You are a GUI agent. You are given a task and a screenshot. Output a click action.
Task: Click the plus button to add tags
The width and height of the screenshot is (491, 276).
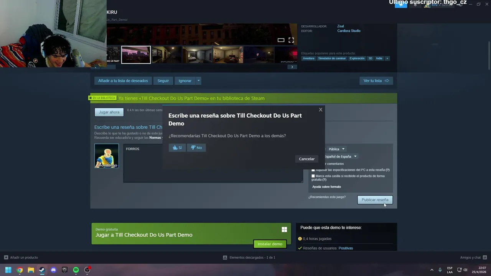387,58
